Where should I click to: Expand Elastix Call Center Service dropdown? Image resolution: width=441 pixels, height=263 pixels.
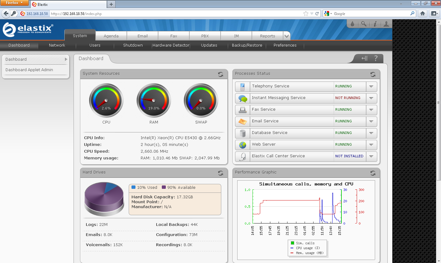tap(371, 157)
